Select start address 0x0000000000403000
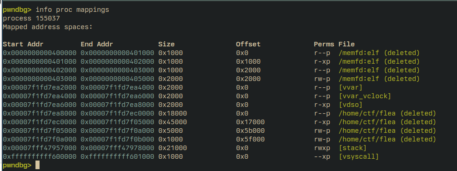This screenshot has height=171, width=457. (x=40, y=79)
